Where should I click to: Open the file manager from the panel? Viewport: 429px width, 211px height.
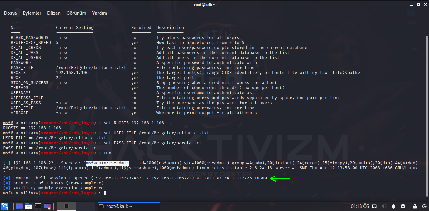29,206
